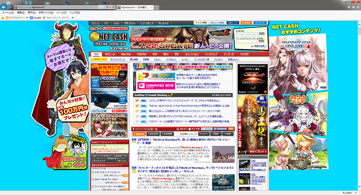
Task: Open the Google favorites bar shortcut
Action: coord(36,18)
